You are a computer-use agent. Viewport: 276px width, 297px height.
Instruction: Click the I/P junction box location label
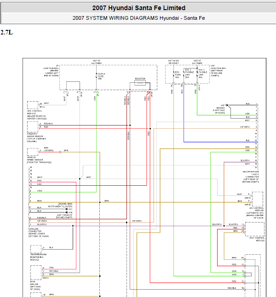tap(51, 70)
